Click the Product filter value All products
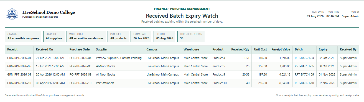Image resolution: width=364 pixels, height=102 pixels. click(x=118, y=38)
